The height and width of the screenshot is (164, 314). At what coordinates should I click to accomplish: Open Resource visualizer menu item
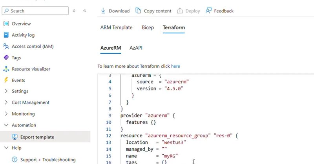pyautogui.click(x=31, y=69)
